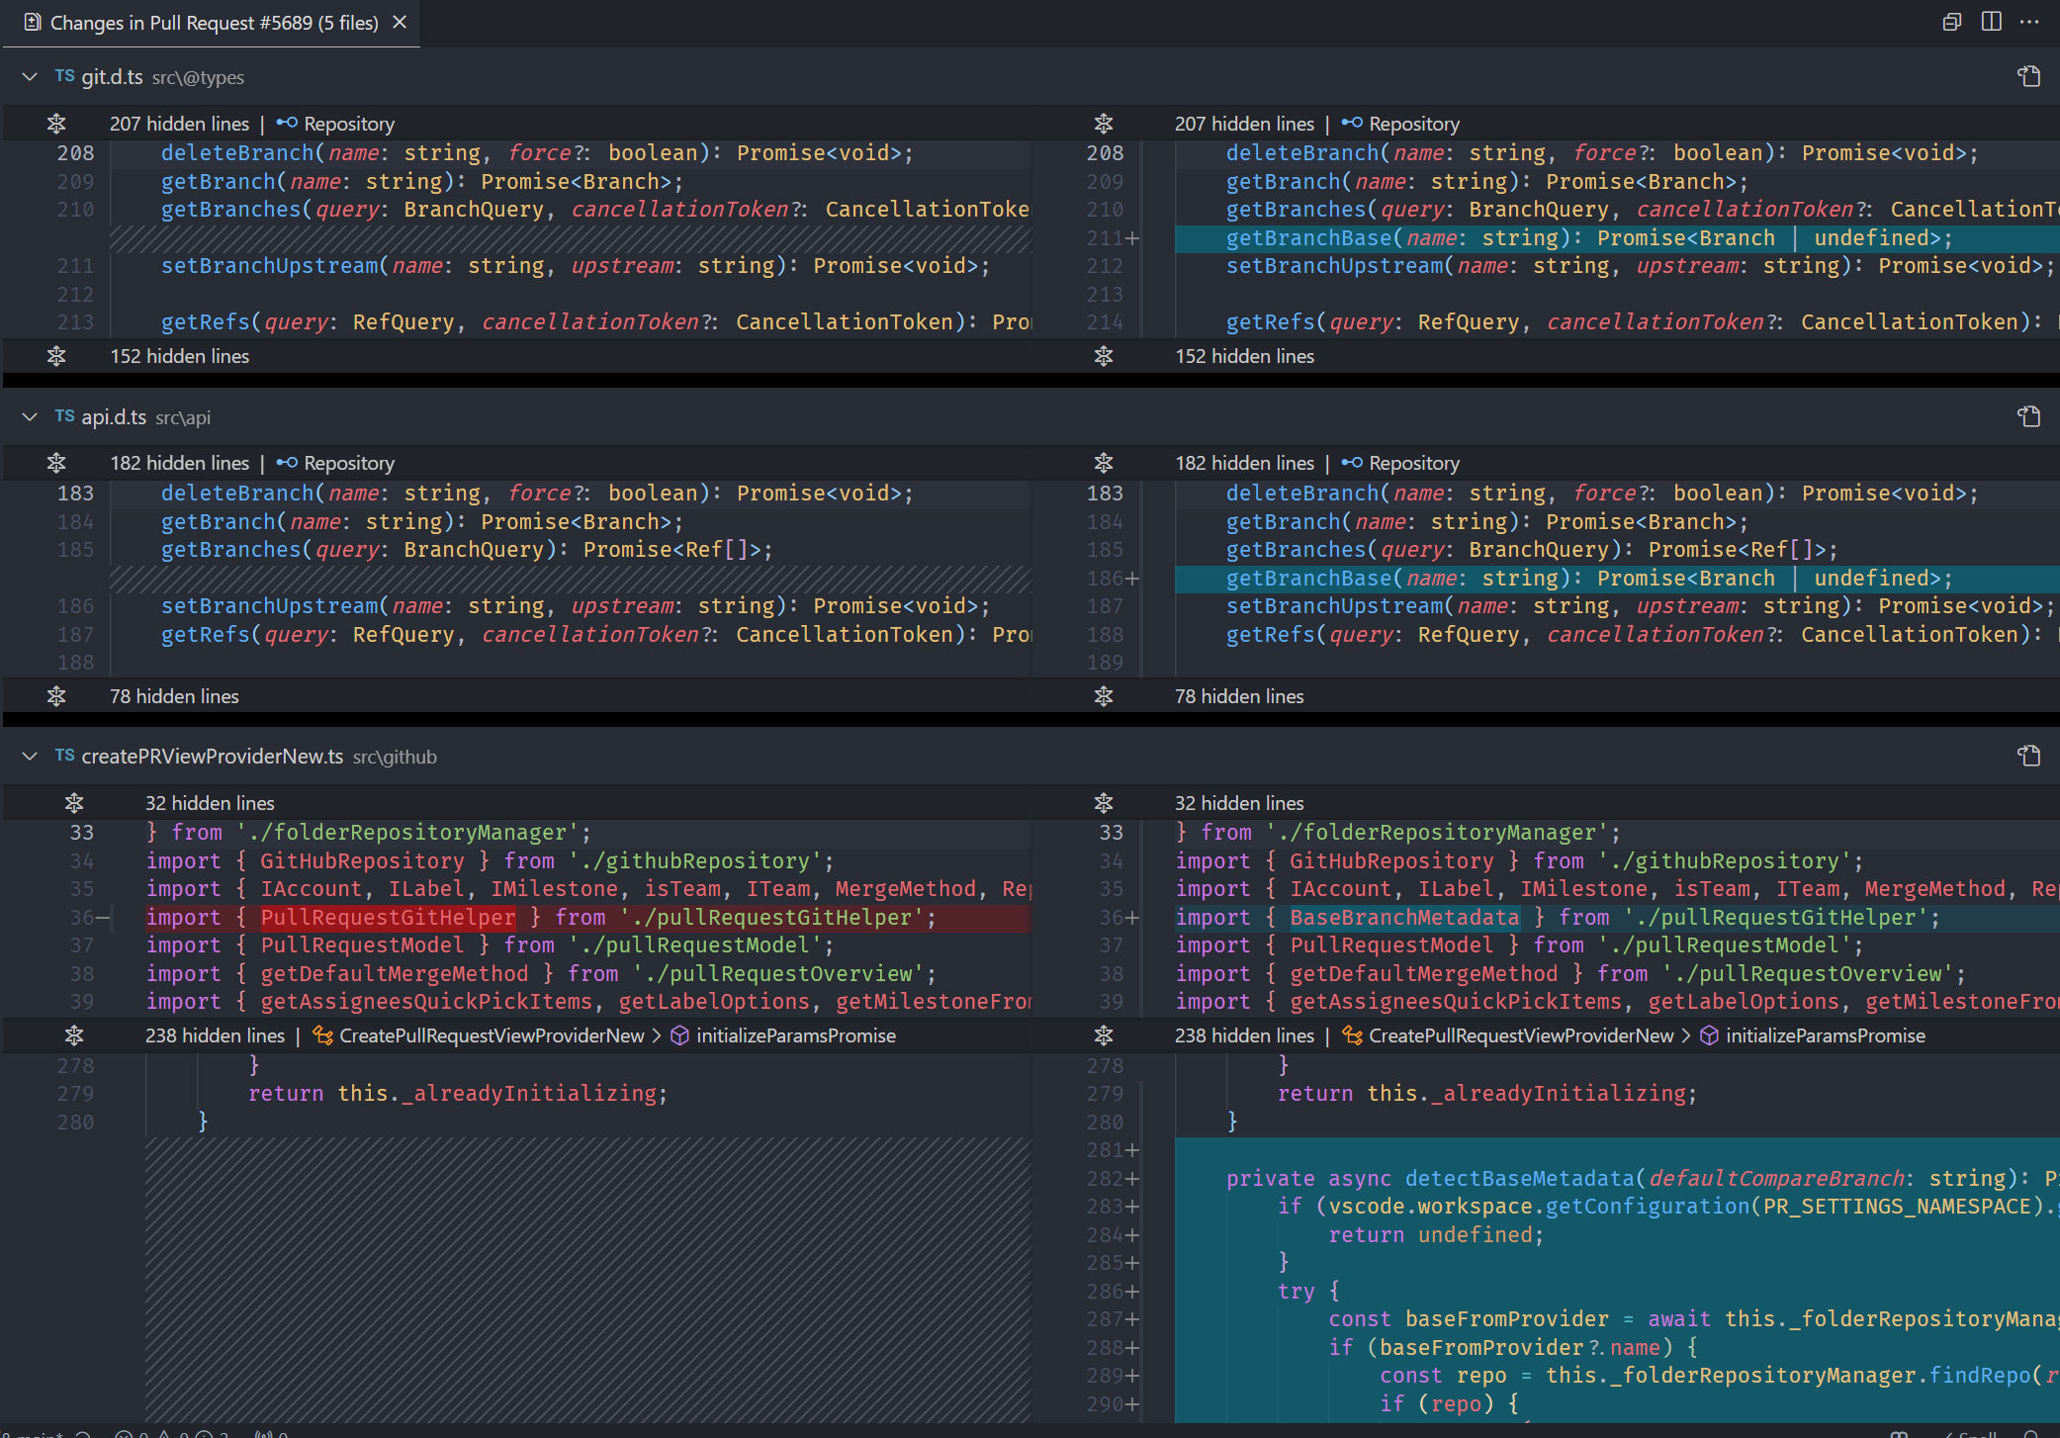
Task: Click Repository breadcrumb in right api.d.ts pane
Action: 1401,463
